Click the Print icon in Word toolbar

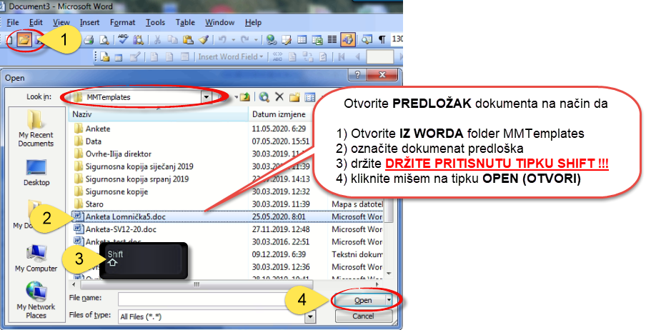coord(89,39)
